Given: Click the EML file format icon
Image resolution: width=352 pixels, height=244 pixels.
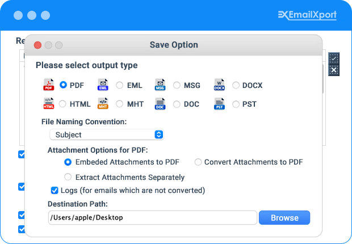Looking at the screenshot, I should click(x=103, y=85).
